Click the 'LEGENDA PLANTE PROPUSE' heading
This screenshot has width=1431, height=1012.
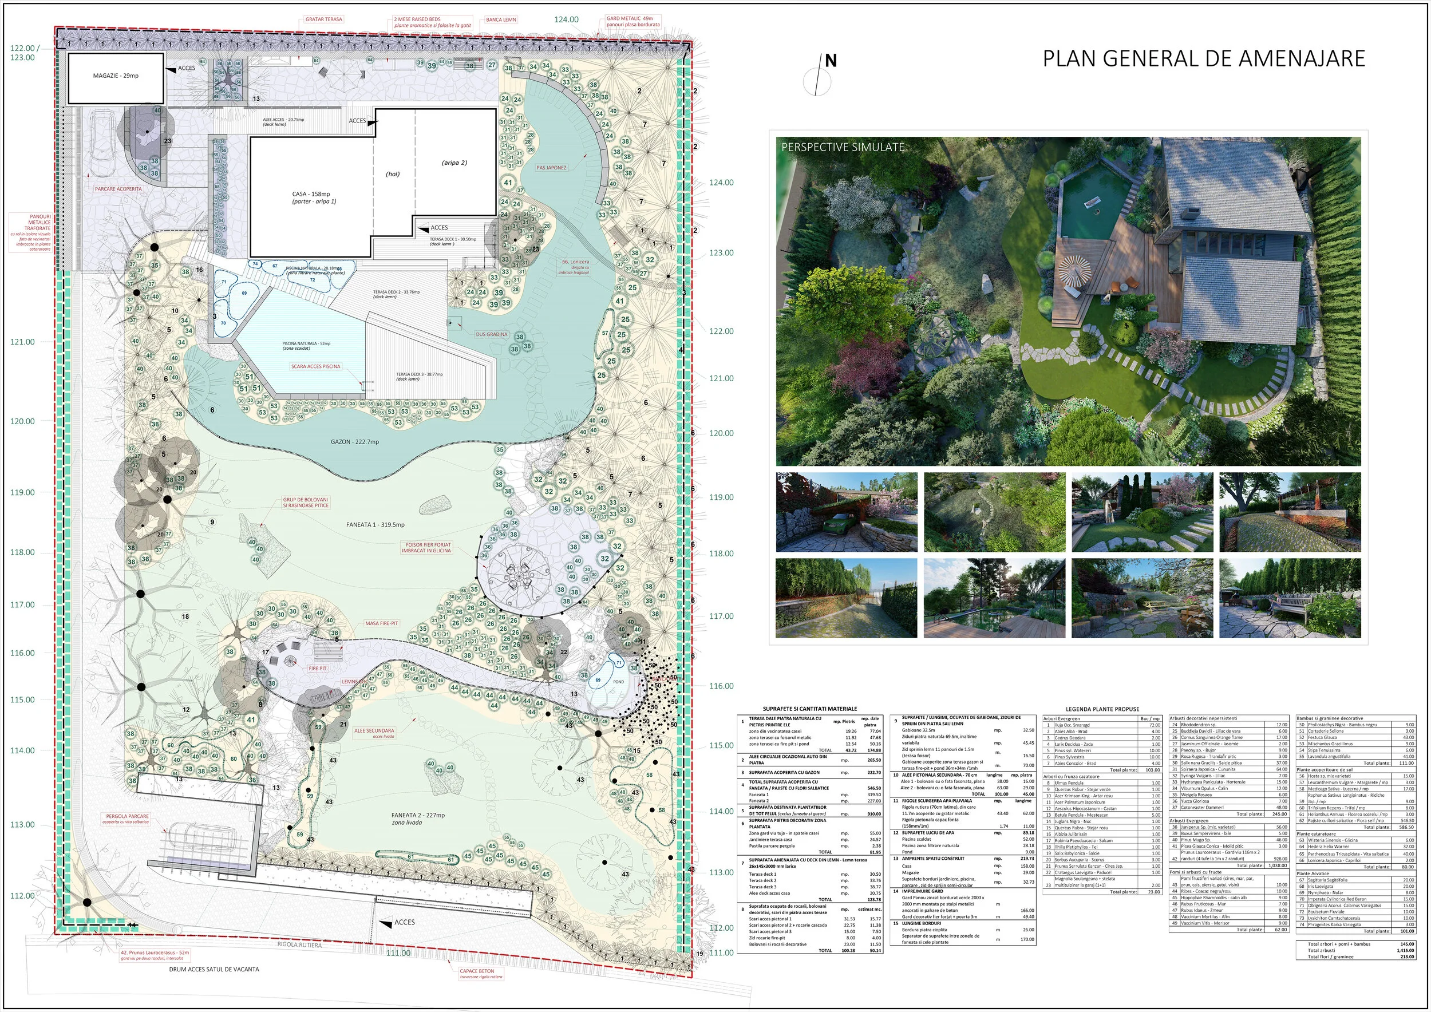1102,709
